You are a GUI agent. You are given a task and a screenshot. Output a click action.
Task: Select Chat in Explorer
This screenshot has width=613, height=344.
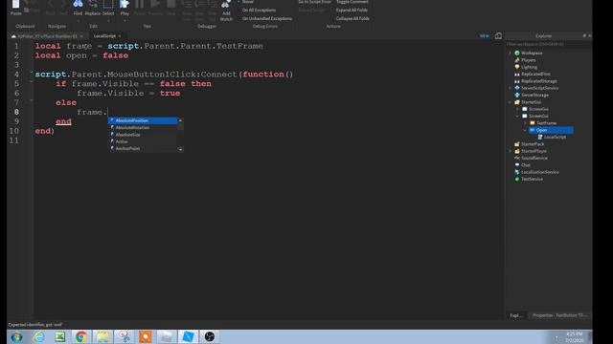(526, 165)
